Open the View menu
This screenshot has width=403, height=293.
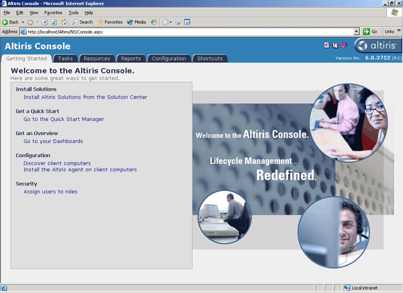34,13
